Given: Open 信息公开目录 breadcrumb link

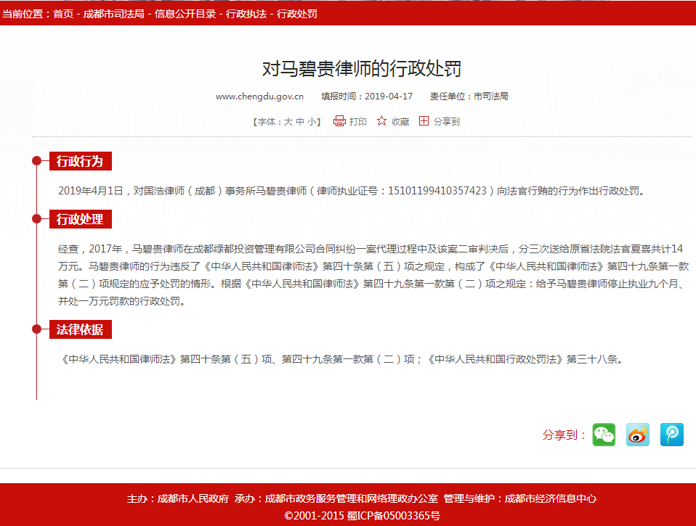Looking at the screenshot, I should tap(185, 14).
